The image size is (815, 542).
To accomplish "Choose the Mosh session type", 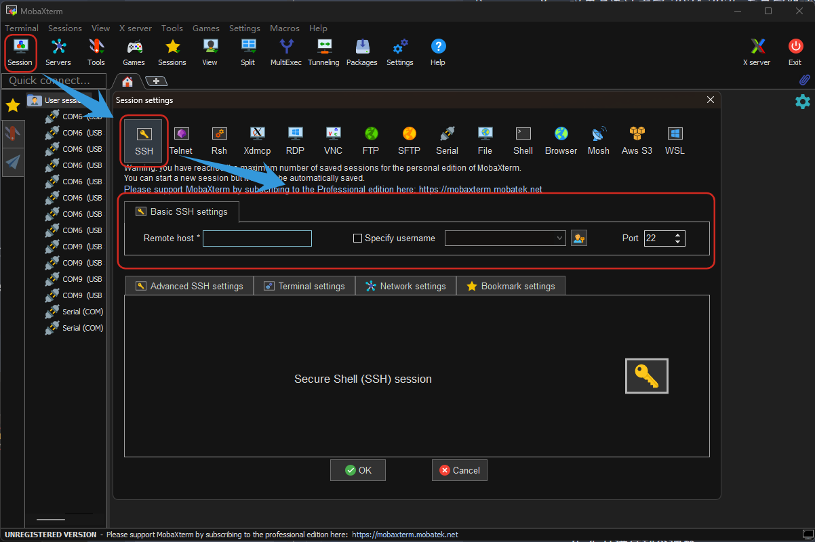I will click(599, 141).
